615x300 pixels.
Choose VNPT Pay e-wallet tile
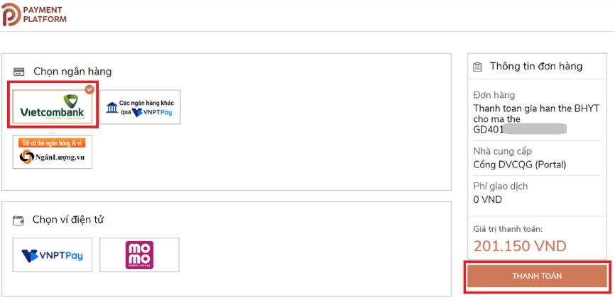click(x=52, y=255)
